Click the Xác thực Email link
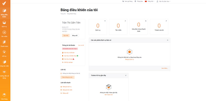This screenshot has height=101, width=206. point(68,59)
